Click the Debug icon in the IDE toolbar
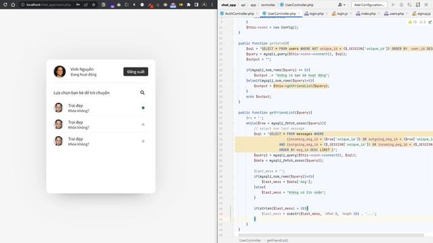The image size is (433, 243). point(401,5)
